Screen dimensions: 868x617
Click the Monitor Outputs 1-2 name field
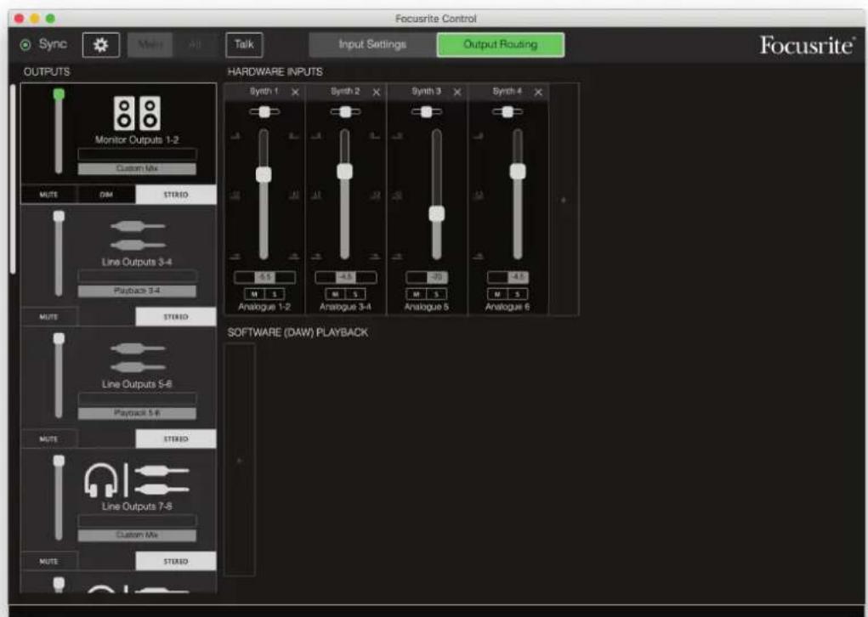(137, 155)
